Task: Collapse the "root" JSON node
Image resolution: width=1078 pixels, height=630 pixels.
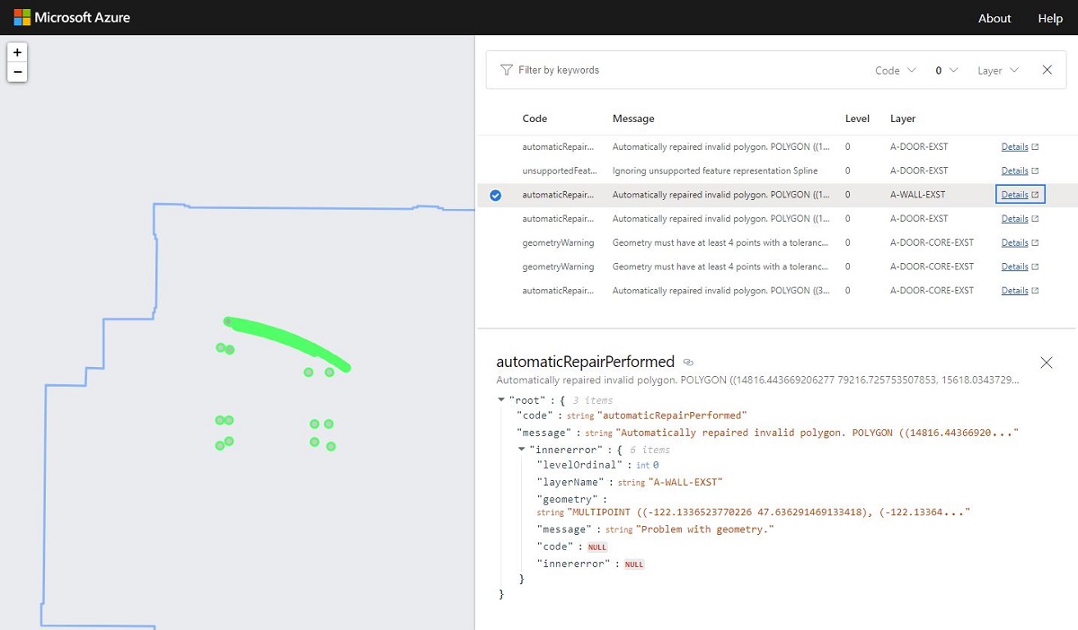Action: (x=501, y=399)
